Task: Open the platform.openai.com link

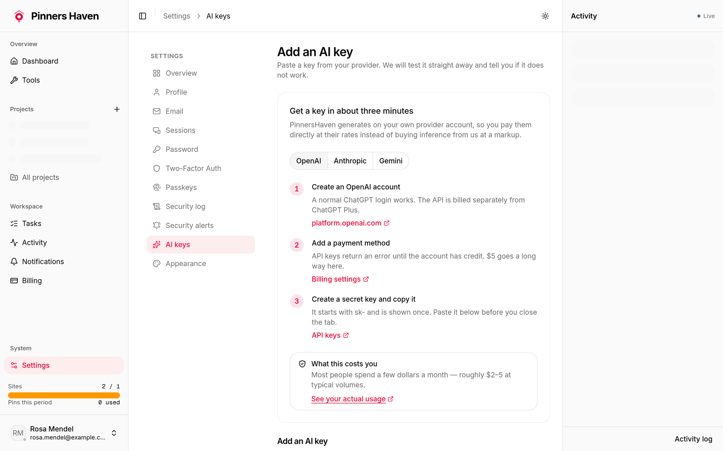Action: pyautogui.click(x=350, y=223)
